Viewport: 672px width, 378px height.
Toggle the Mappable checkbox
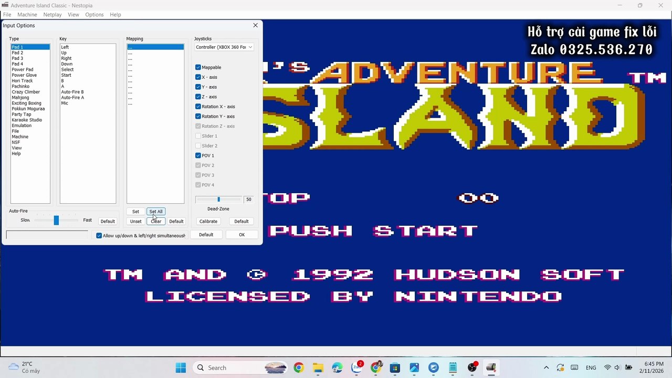pos(198,67)
